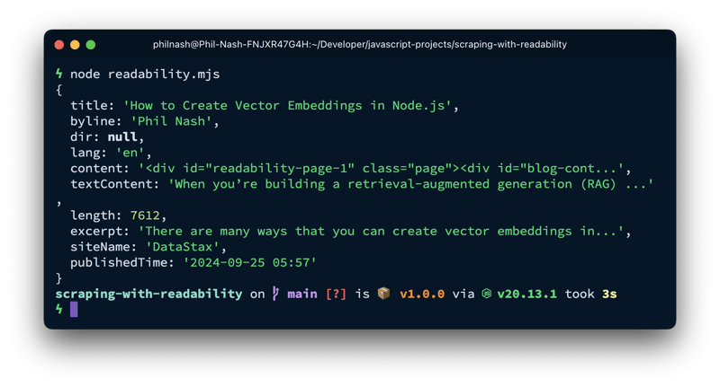Click the package version v1.0.0
Screen dimensions: 720x387
[x=422, y=294]
